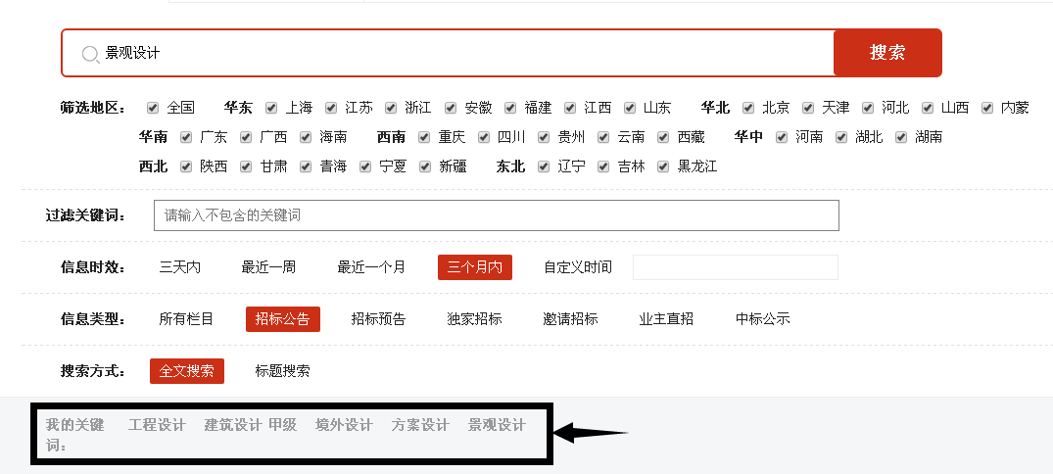Choose 最近一周 time filter

pyautogui.click(x=268, y=267)
